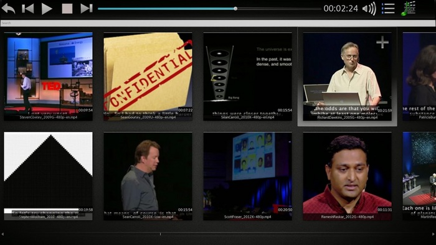Open the ScottFraser_2012X video thumbnail
This screenshot has width=436, height=245.
[x=247, y=176]
